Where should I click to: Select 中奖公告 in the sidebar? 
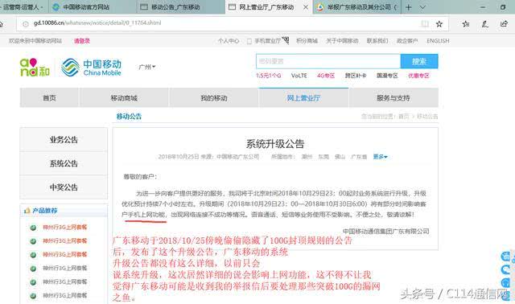tap(64, 187)
